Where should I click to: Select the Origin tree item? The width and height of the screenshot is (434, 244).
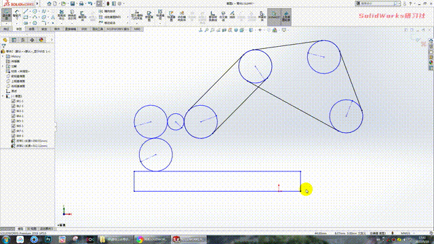(x=12, y=91)
